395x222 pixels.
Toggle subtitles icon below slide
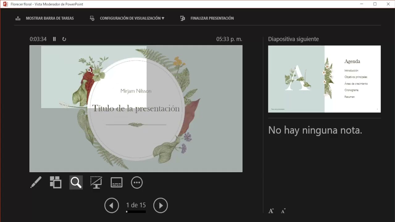pyautogui.click(x=117, y=183)
